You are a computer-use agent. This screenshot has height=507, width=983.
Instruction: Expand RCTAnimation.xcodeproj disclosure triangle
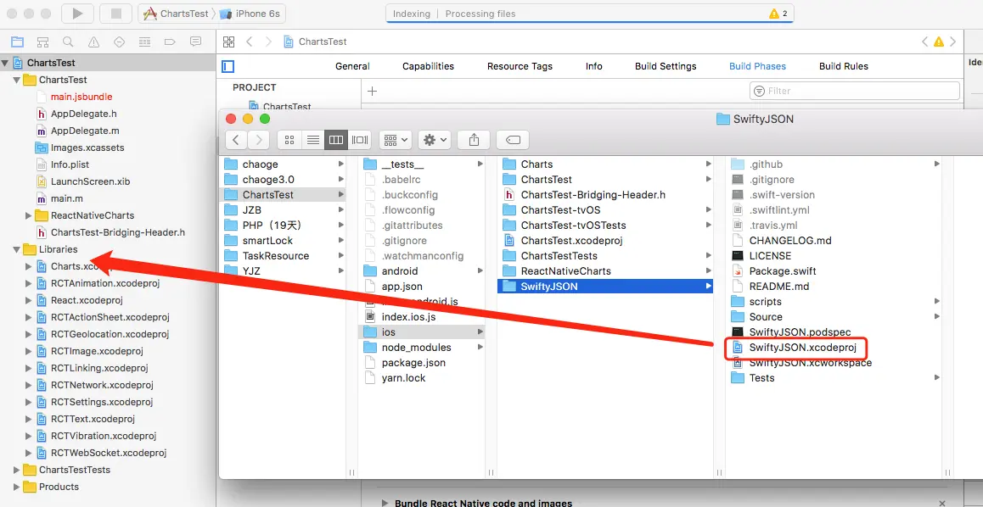pyautogui.click(x=28, y=283)
